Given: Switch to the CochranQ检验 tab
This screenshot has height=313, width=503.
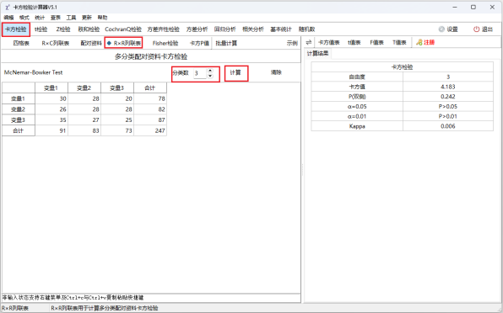Looking at the screenshot, I should tap(123, 29).
